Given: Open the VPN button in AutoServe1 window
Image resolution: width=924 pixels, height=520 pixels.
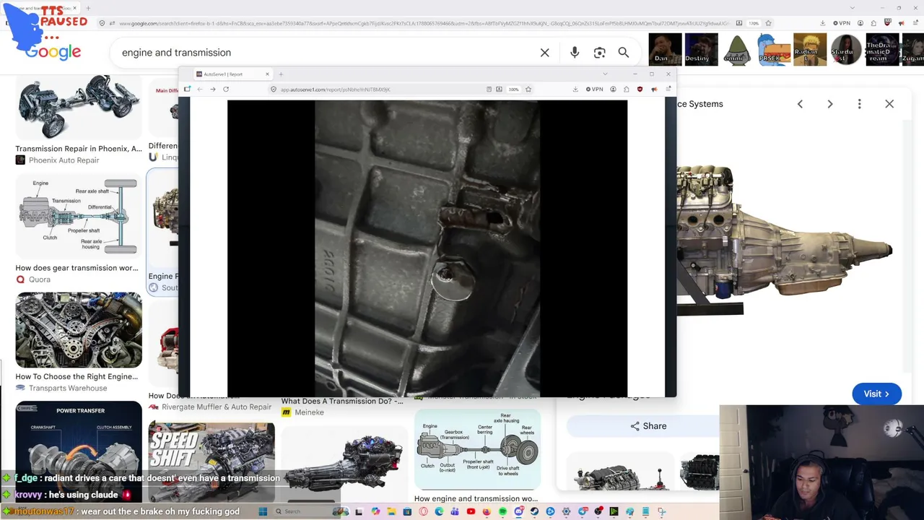Looking at the screenshot, I should point(595,90).
